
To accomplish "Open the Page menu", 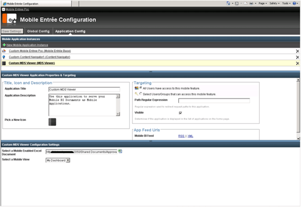I will 263,4.
